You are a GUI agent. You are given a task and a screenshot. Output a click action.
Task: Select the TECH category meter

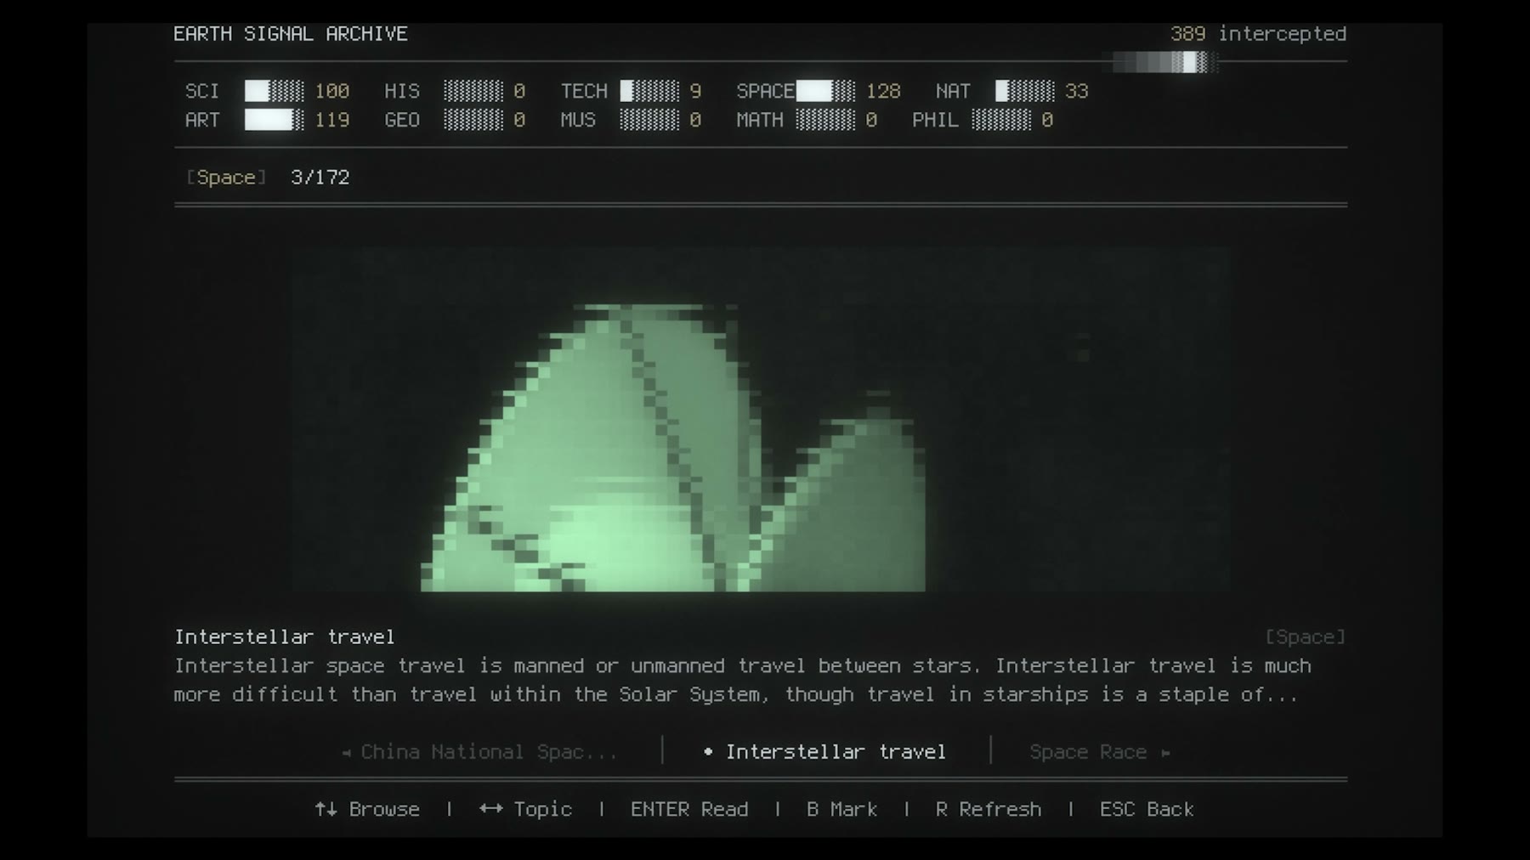[649, 91]
